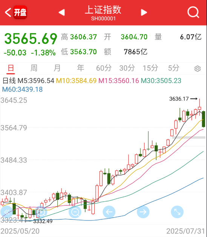Viewport: 207px width, 237px height.
Task: Tap the 3332.49 lowest price annotation
Action: 43,221
